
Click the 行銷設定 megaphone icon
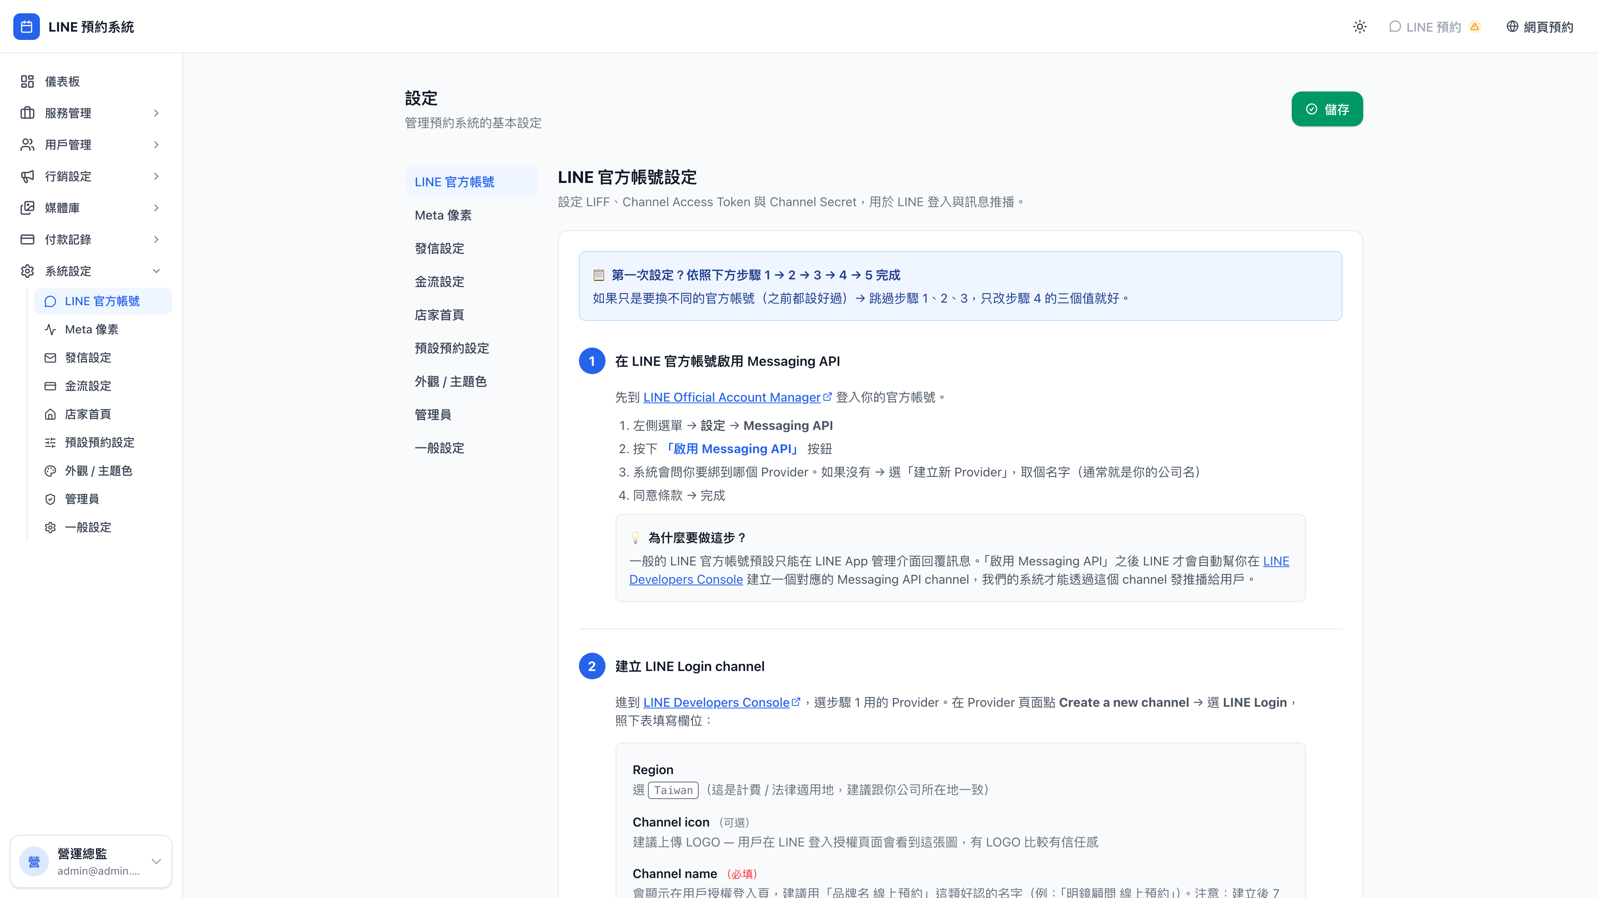(27, 176)
